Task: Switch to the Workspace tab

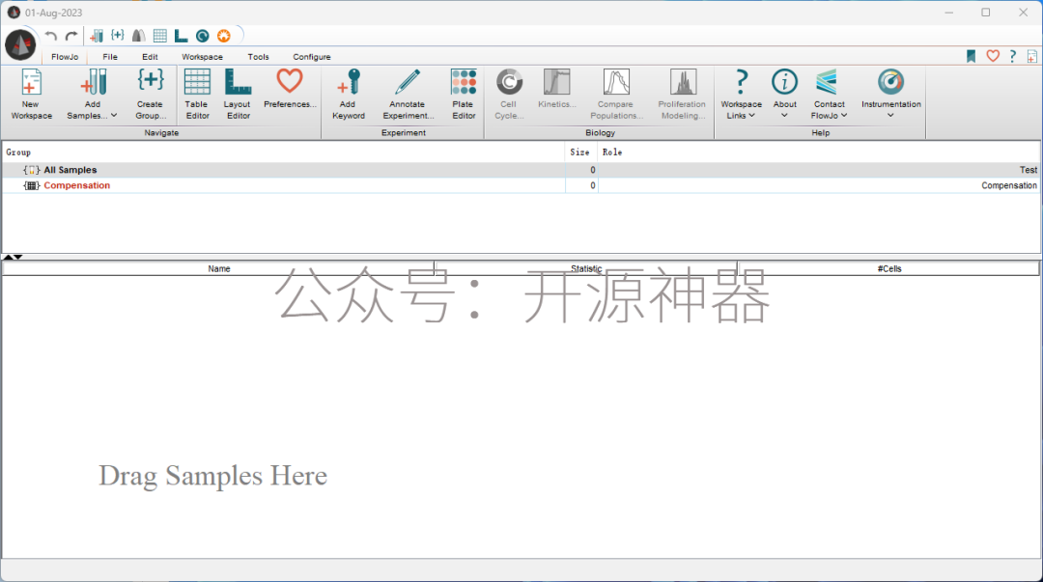Action: click(x=202, y=57)
